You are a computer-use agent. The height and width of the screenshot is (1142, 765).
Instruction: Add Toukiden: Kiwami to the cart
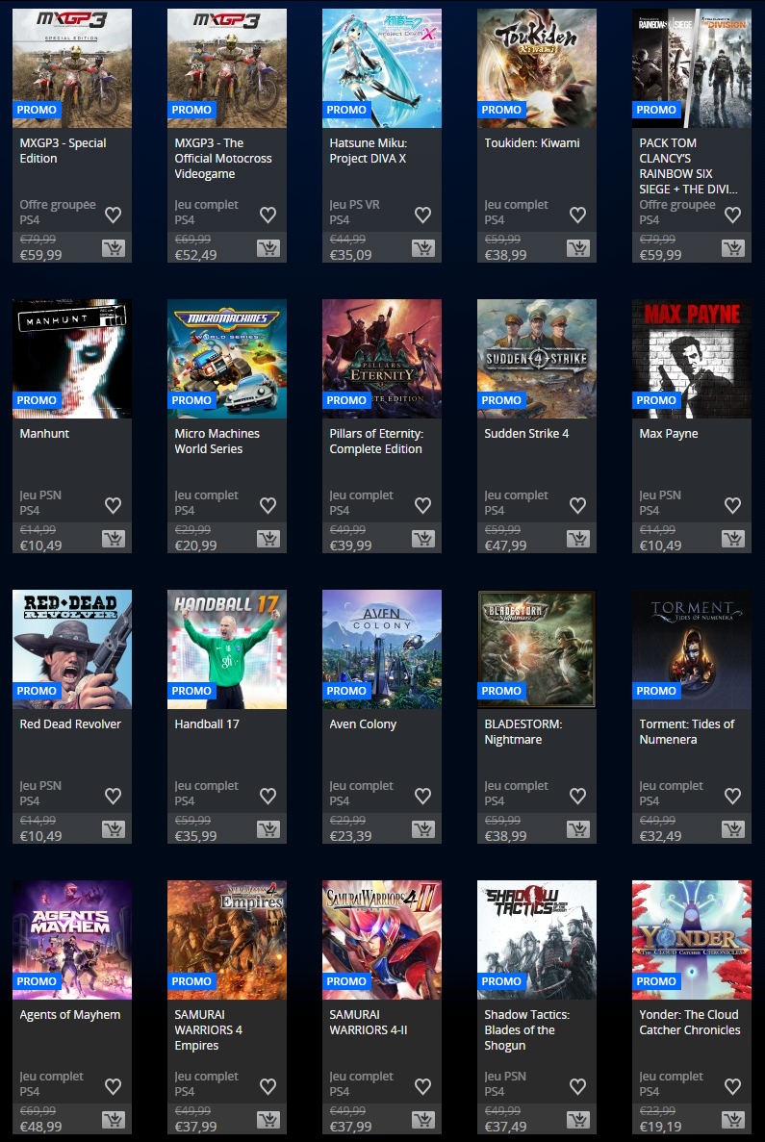(577, 248)
